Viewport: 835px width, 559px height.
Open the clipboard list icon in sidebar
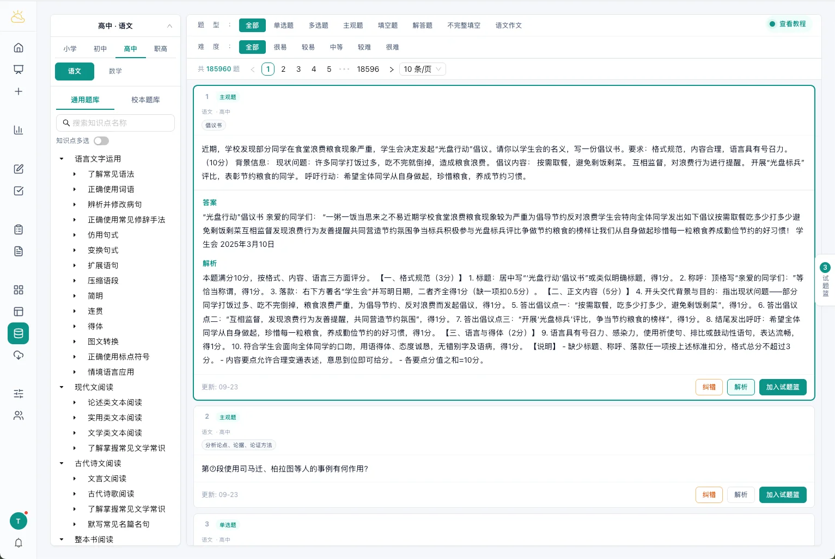(x=19, y=229)
